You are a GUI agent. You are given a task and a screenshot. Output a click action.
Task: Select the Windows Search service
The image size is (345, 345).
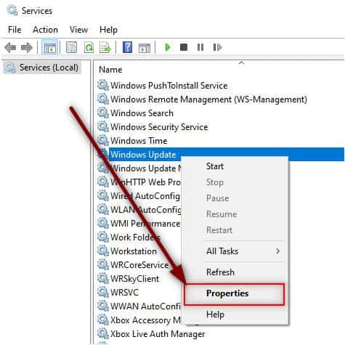point(142,113)
